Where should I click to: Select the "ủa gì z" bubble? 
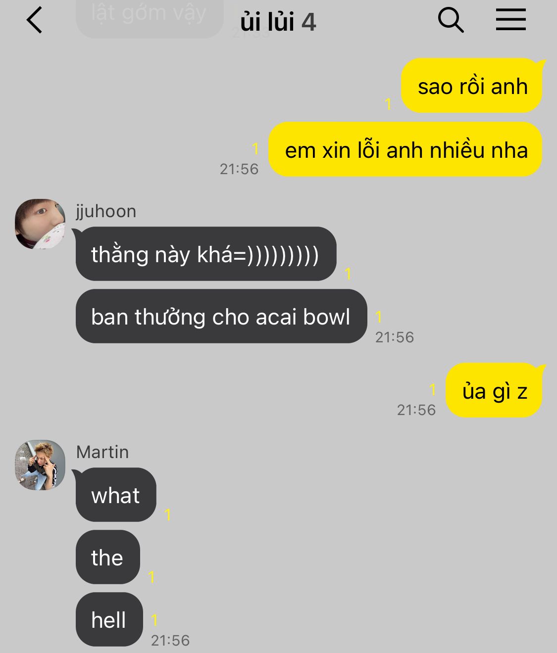click(495, 391)
